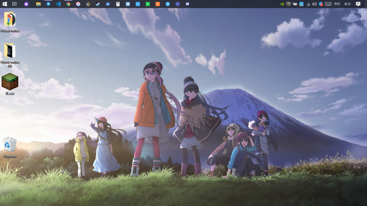Open the Windows Start menu
The width and height of the screenshot is (367, 206).
(5, 4)
